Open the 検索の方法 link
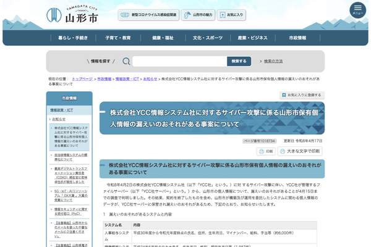Image resolution: width=371 pixels, height=247 pixels. [273, 61]
